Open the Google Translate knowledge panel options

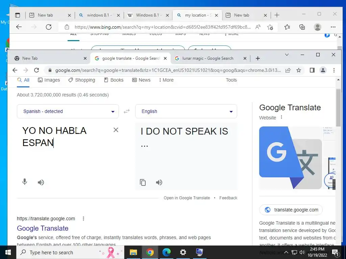(281, 117)
